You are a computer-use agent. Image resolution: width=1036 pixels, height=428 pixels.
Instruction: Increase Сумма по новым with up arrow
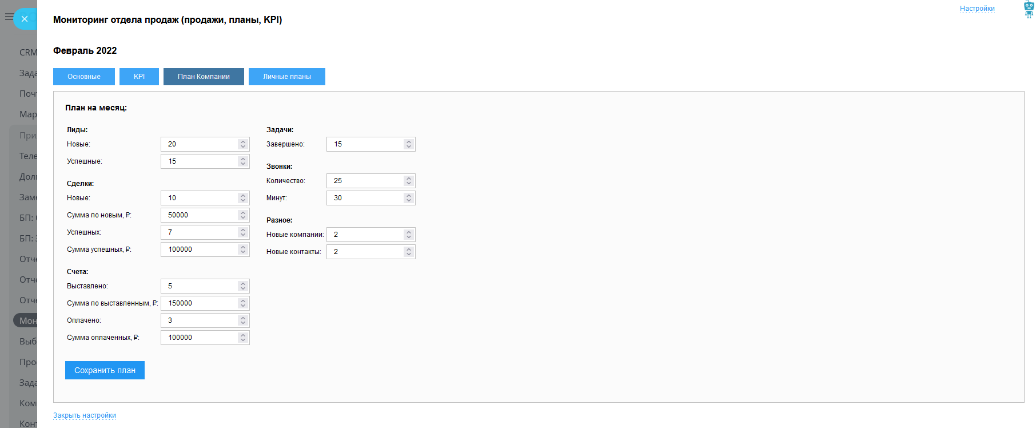pyautogui.click(x=243, y=212)
